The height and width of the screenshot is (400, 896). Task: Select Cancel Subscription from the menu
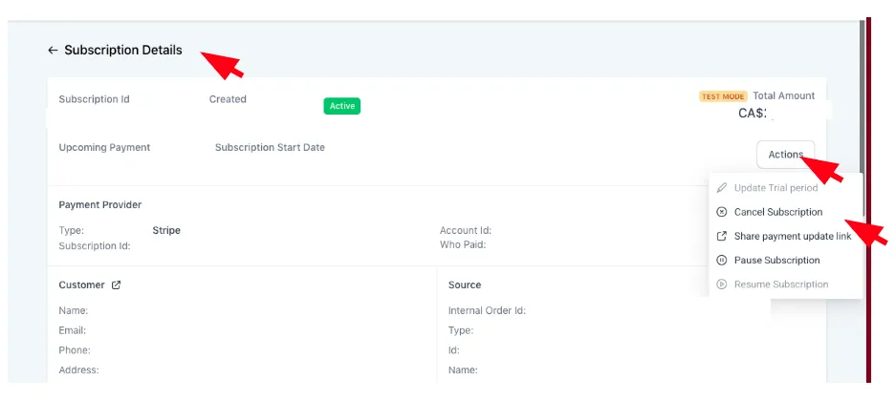click(x=778, y=212)
